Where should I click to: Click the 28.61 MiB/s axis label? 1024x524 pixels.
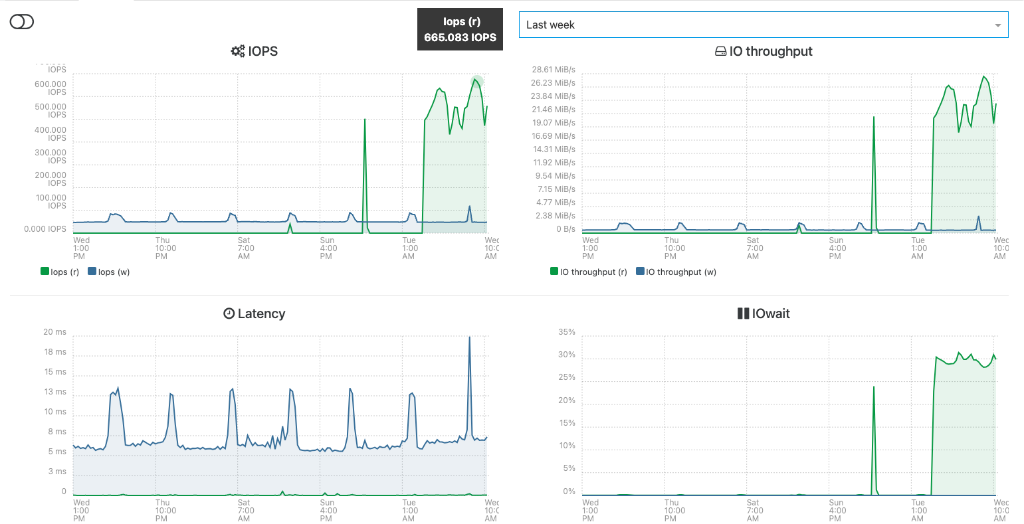554,70
